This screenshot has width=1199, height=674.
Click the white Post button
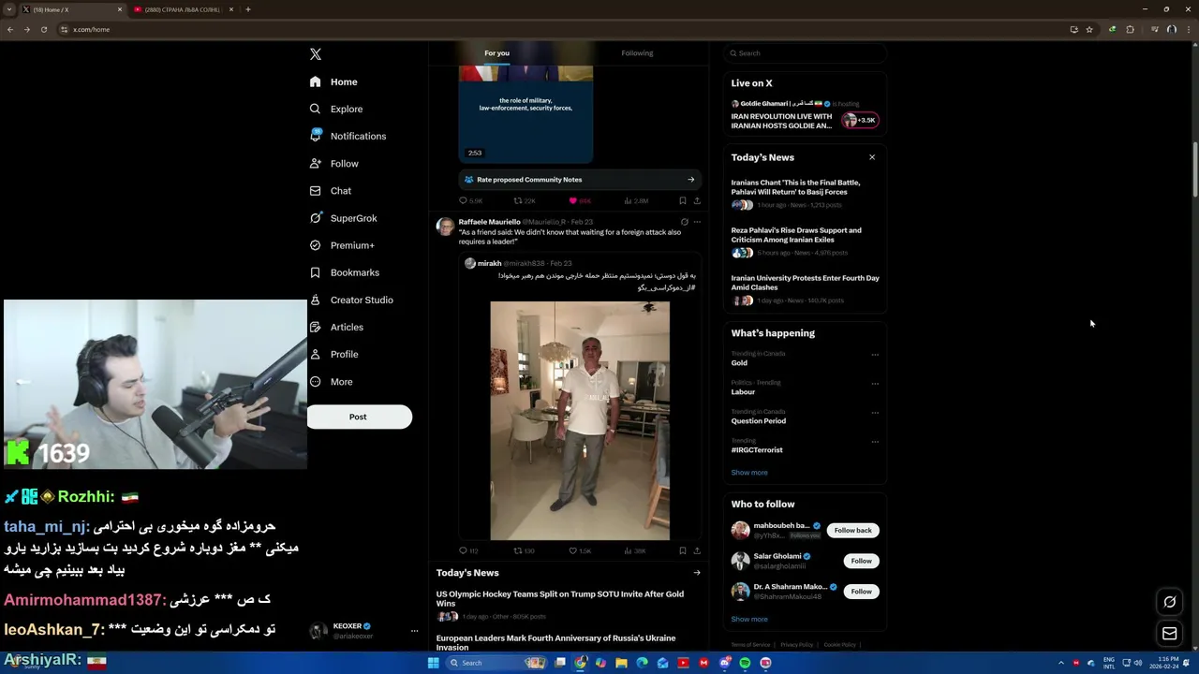point(359,417)
